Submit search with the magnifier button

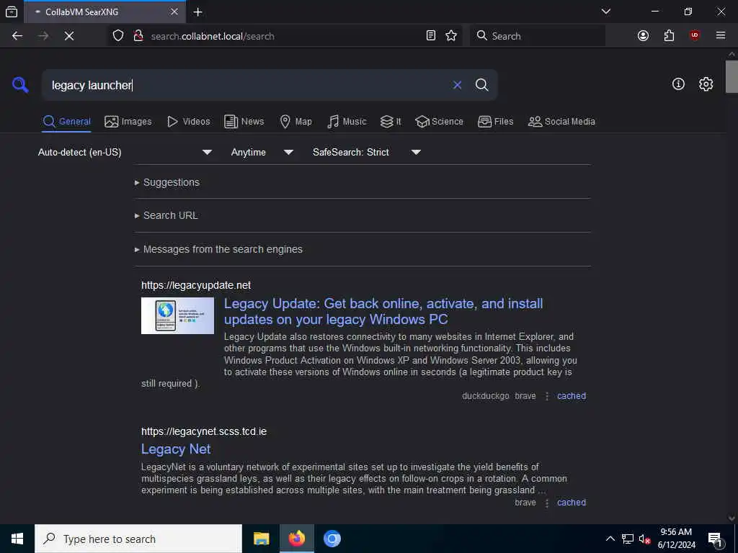point(481,85)
